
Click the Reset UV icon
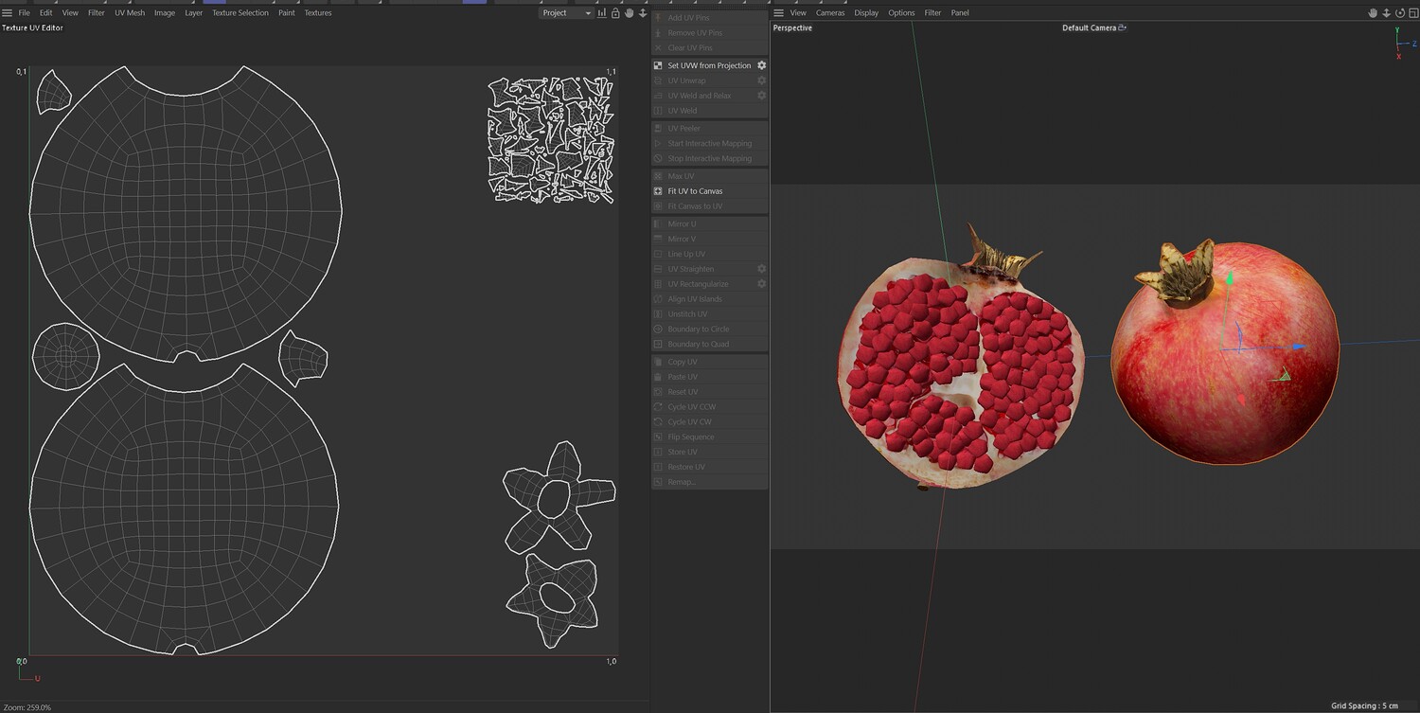659,392
